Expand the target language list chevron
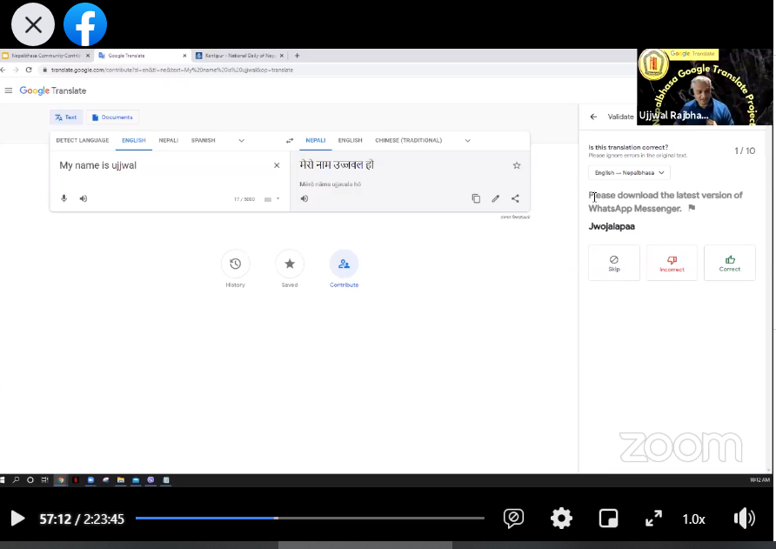Viewport: 776px width, 549px height. click(x=468, y=141)
